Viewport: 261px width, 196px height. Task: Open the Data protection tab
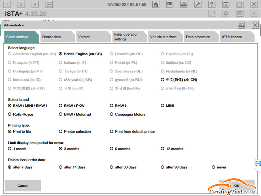[201, 37]
